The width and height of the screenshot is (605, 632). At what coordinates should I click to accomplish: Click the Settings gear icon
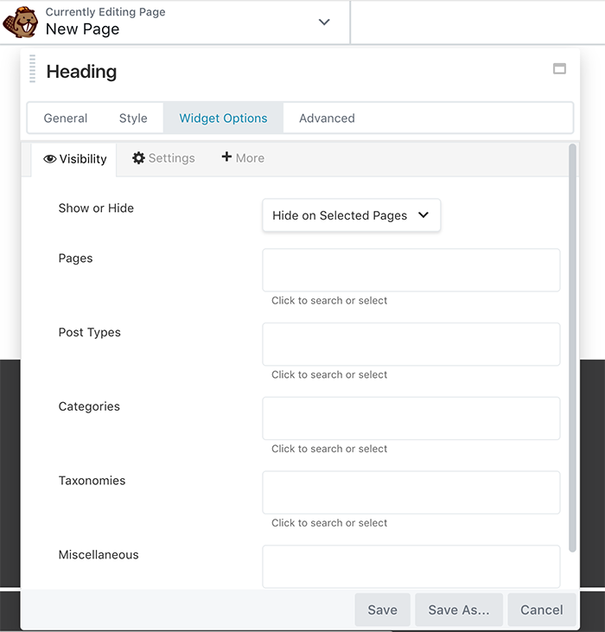[138, 158]
